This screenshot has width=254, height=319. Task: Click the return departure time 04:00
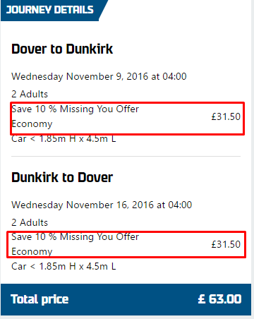click(180, 205)
